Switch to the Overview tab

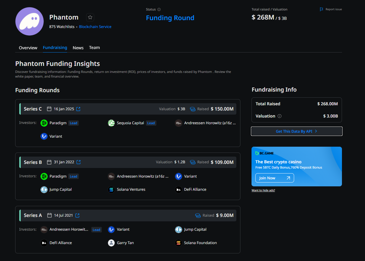point(28,48)
